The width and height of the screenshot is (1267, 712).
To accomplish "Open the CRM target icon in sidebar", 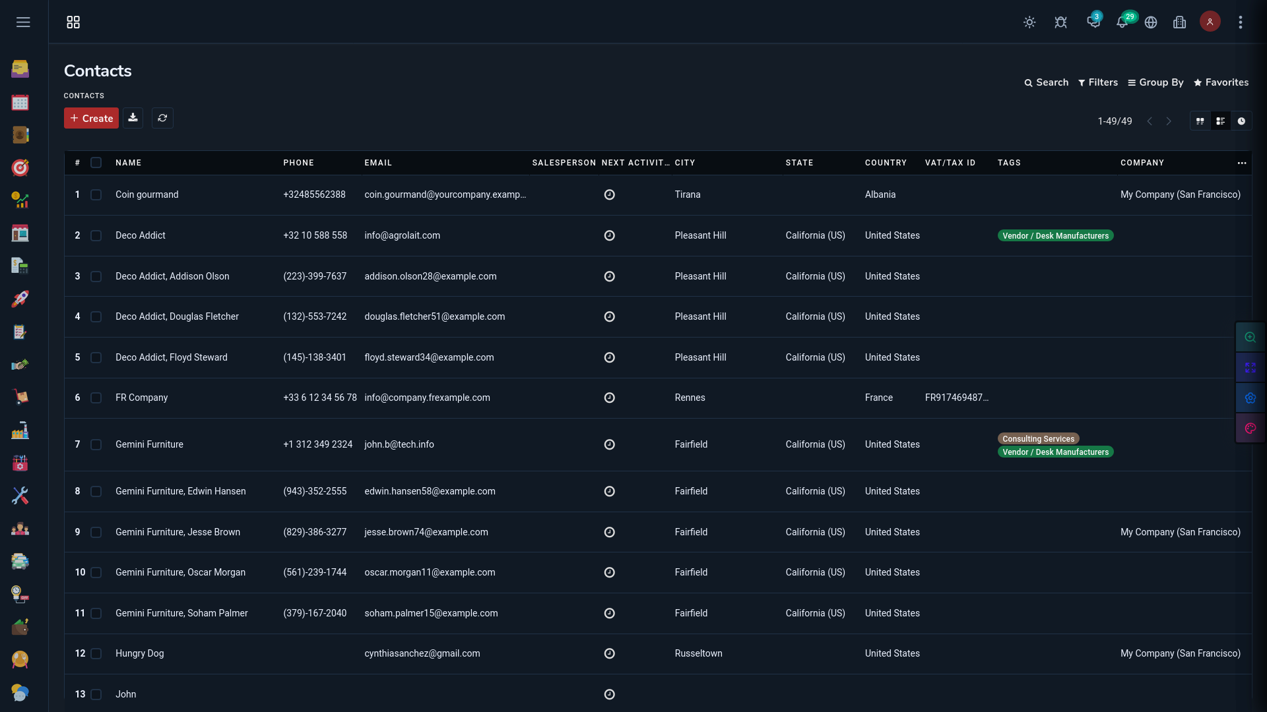I will coord(20,167).
